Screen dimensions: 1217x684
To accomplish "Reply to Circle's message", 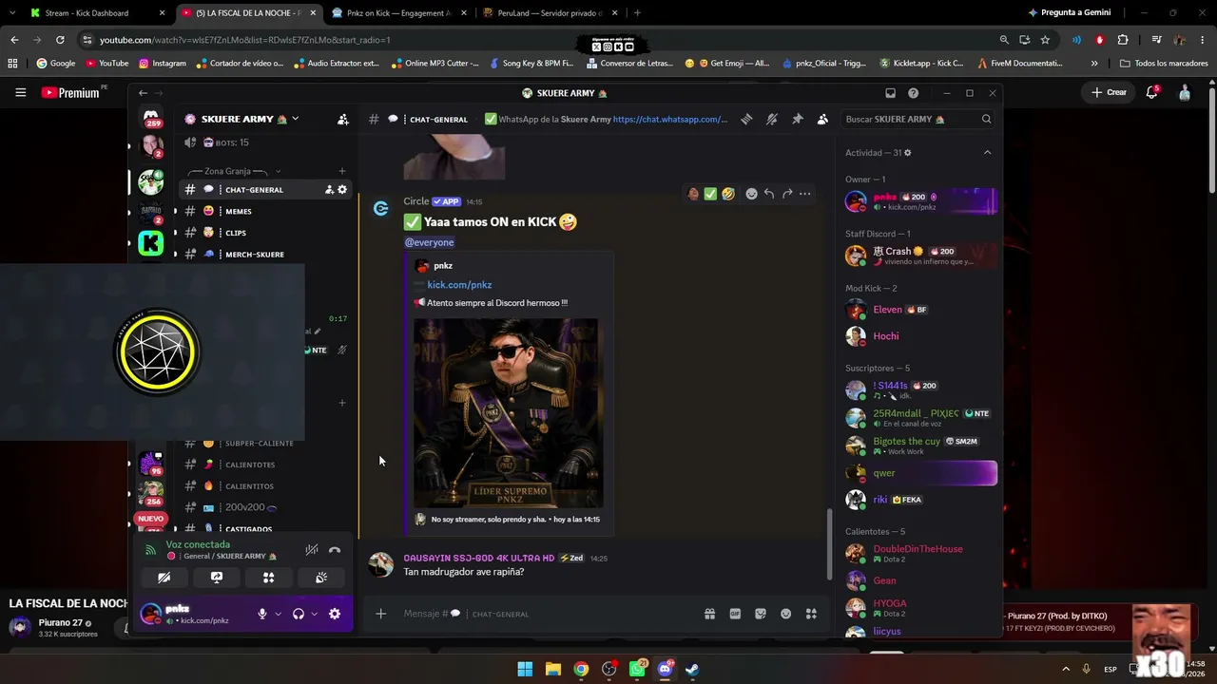I will 769,194.
